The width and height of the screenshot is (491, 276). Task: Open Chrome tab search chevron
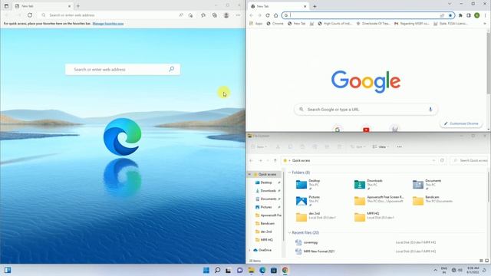[x=450, y=4]
